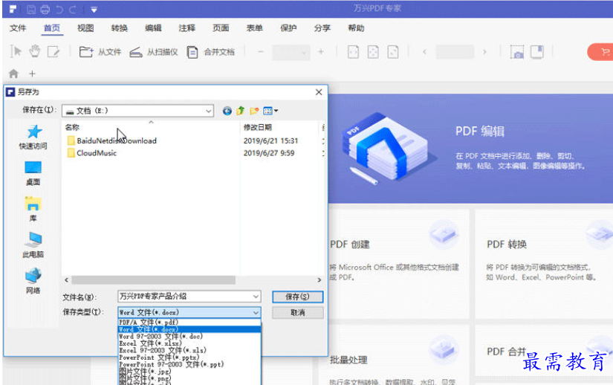Image resolution: width=613 pixels, height=385 pixels.
Task: Open the 帮助 menu
Action: coord(356,28)
